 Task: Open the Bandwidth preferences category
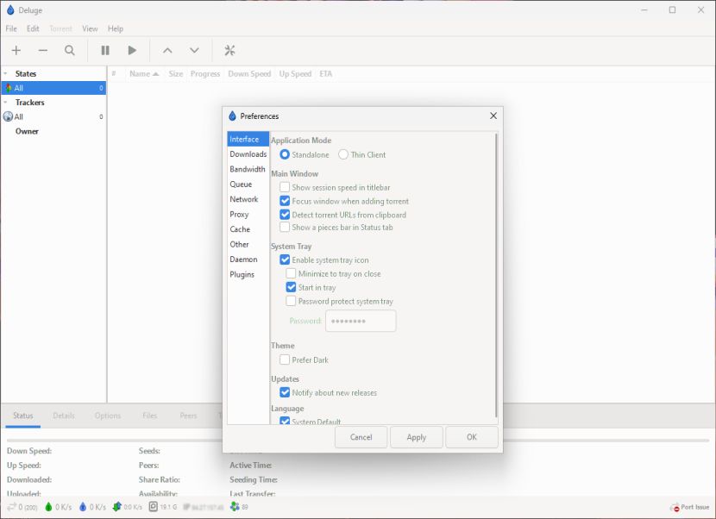coord(248,169)
